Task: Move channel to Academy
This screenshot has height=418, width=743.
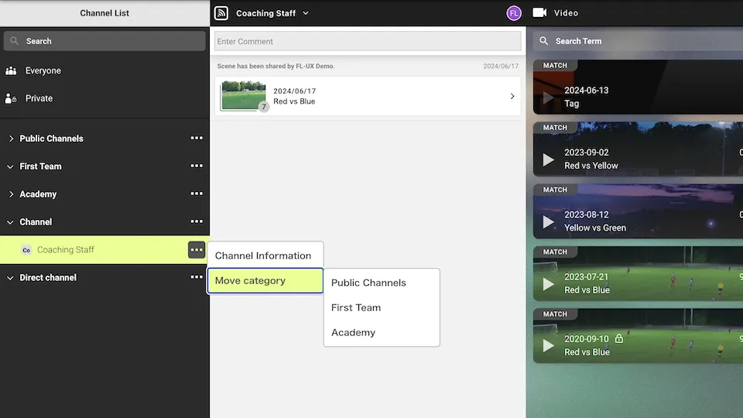Action: click(382, 333)
